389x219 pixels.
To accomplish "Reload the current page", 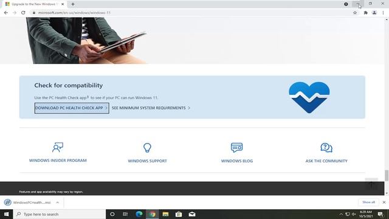I will click(x=23, y=13).
